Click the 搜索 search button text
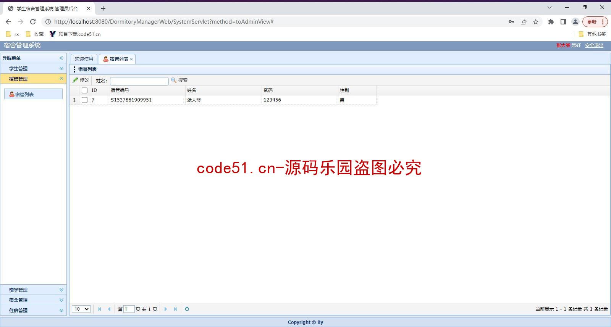This screenshot has height=327, width=611. tap(183, 80)
